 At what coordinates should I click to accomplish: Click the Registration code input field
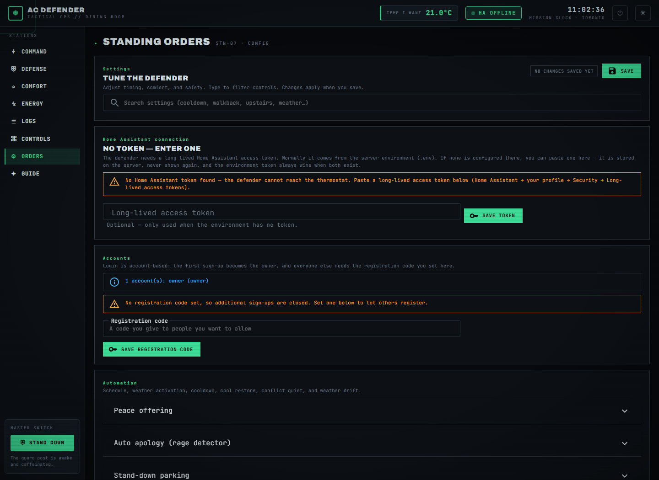tap(281, 329)
